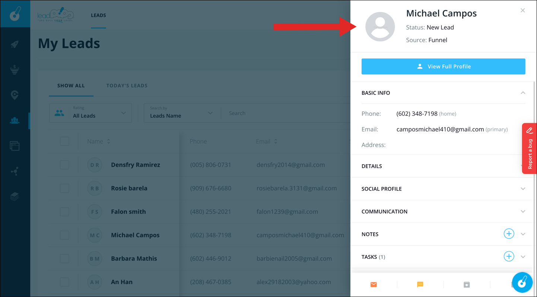The image size is (537, 297).
Task: Open Rosie barela lead name
Action: (x=129, y=188)
